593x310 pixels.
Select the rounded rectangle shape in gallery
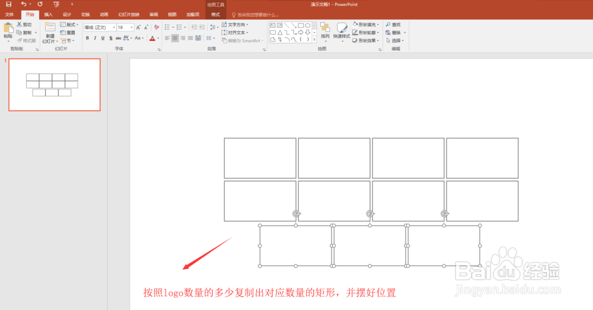pyautogui.click(x=273, y=33)
